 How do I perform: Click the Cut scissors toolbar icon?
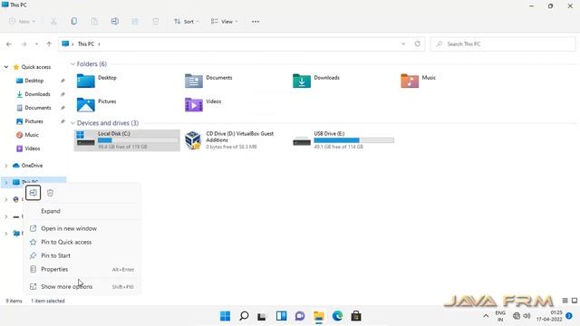pos(53,22)
